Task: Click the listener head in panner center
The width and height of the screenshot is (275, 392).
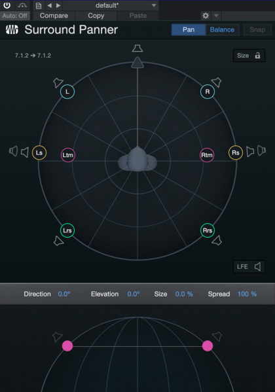Action: click(137, 160)
